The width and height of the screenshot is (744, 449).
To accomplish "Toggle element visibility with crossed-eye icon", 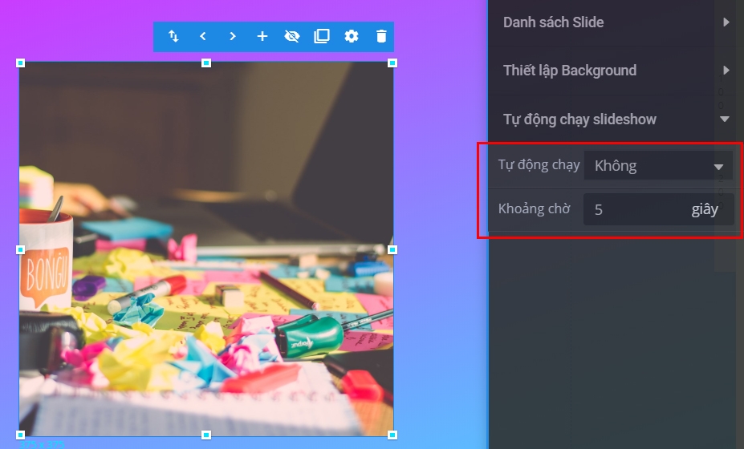I will point(292,36).
